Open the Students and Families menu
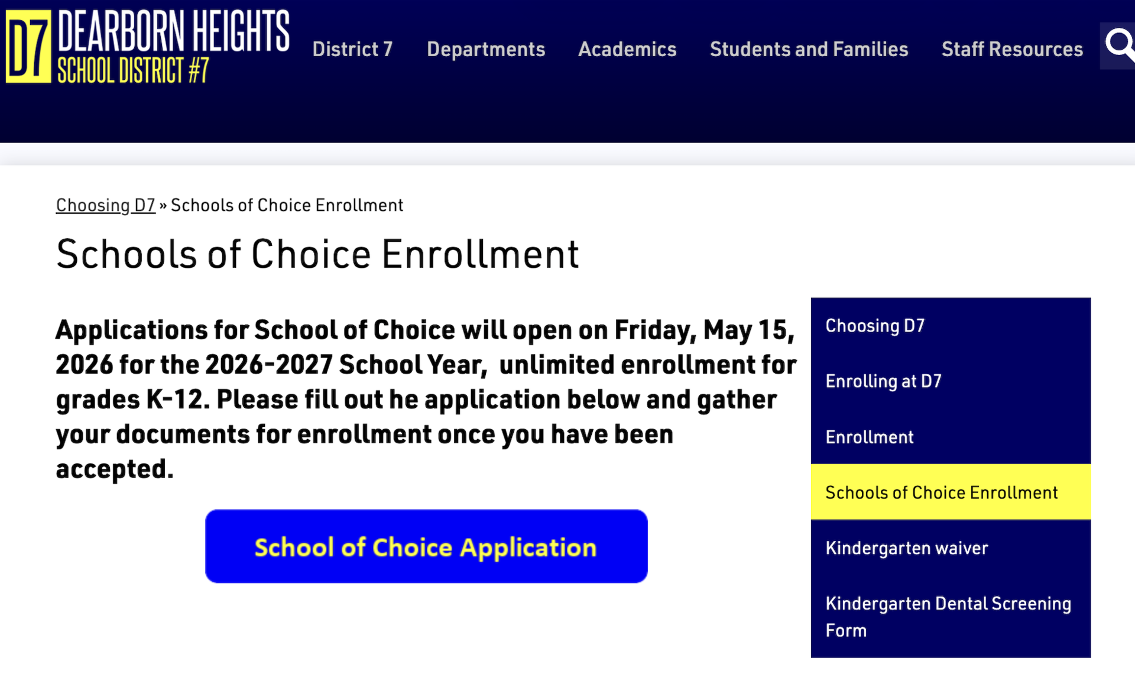The image size is (1135, 678). [x=809, y=49]
